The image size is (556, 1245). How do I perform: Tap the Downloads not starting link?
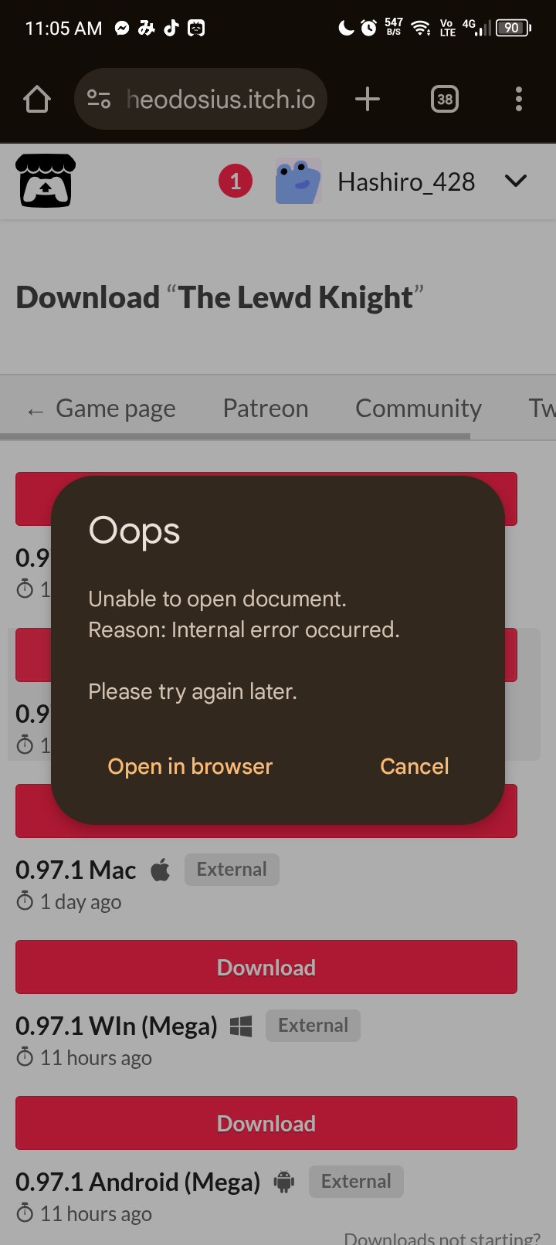[442, 1237]
